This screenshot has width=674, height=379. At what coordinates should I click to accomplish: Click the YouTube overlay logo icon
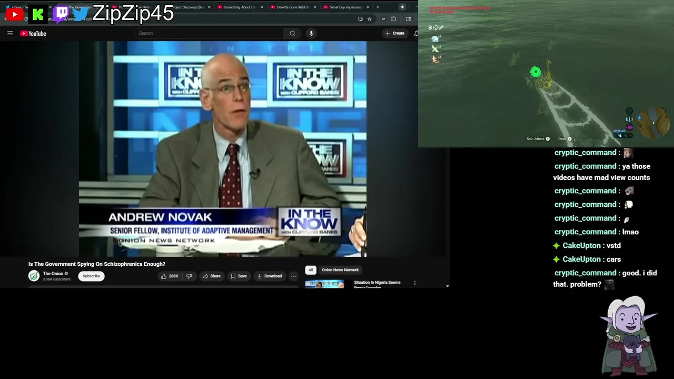(14, 14)
